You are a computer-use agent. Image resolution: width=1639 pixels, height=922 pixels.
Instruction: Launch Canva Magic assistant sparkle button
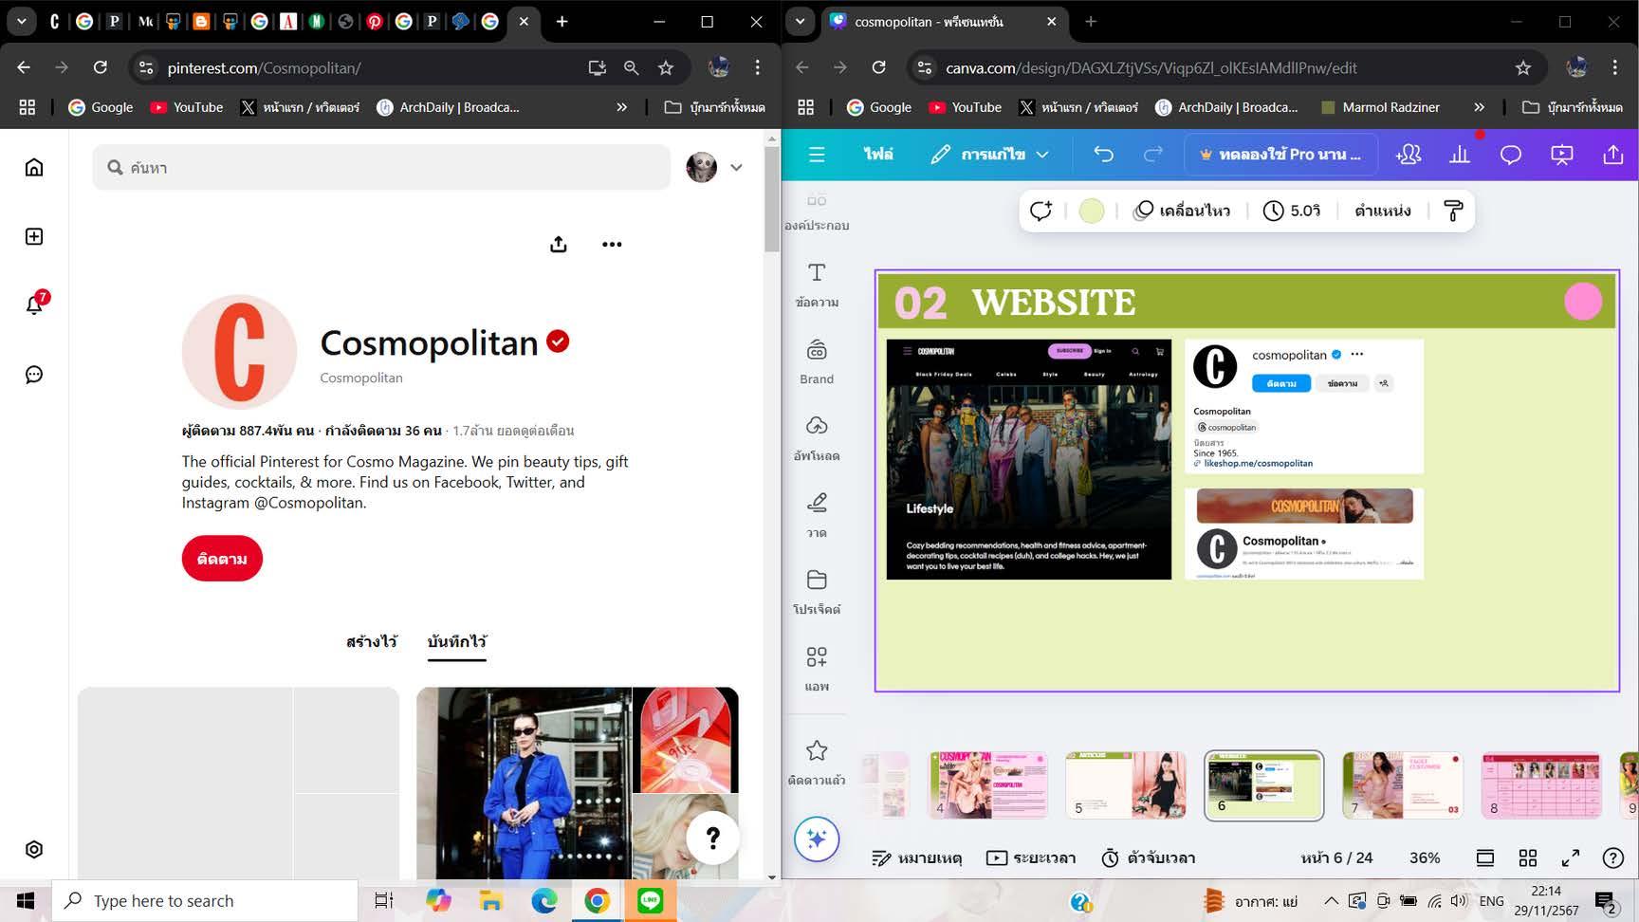(x=817, y=839)
